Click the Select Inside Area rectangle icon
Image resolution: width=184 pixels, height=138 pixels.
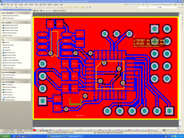tap(42, 7)
